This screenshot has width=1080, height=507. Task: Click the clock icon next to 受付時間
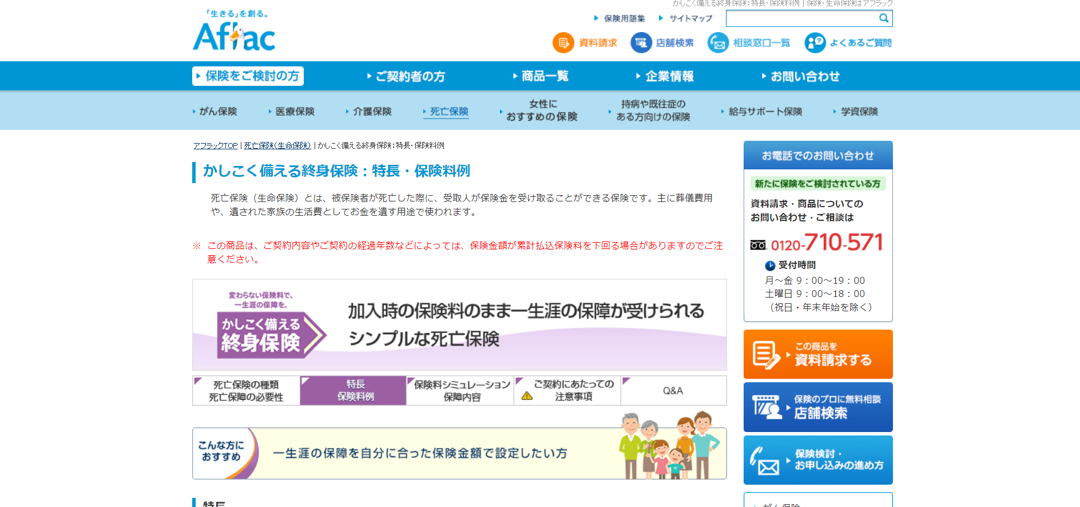click(x=770, y=266)
